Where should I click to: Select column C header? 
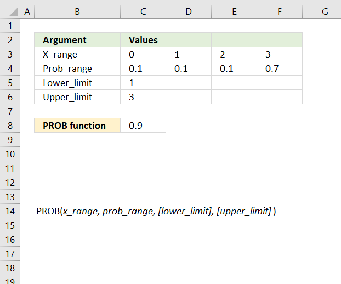coord(143,12)
